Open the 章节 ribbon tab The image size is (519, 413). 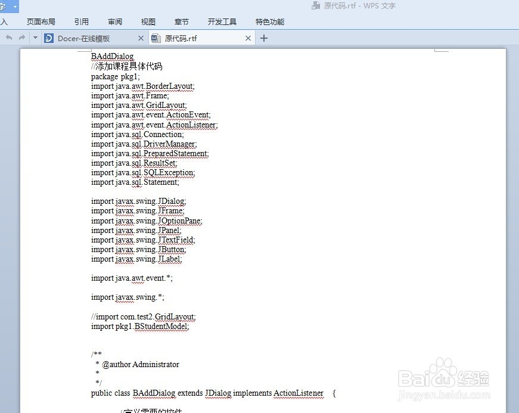pyautogui.click(x=181, y=21)
